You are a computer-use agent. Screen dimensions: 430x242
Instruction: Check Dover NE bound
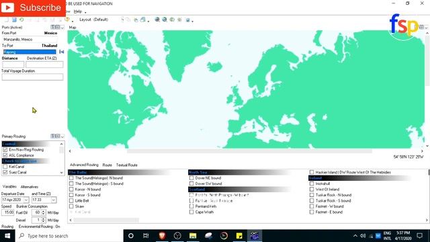191,178
